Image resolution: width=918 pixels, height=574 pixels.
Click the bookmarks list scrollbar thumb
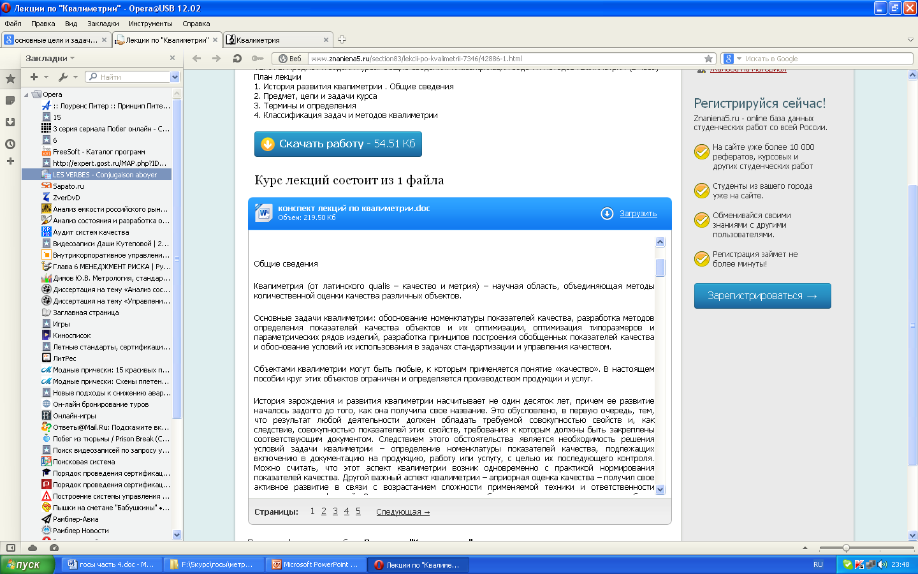(177, 258)
